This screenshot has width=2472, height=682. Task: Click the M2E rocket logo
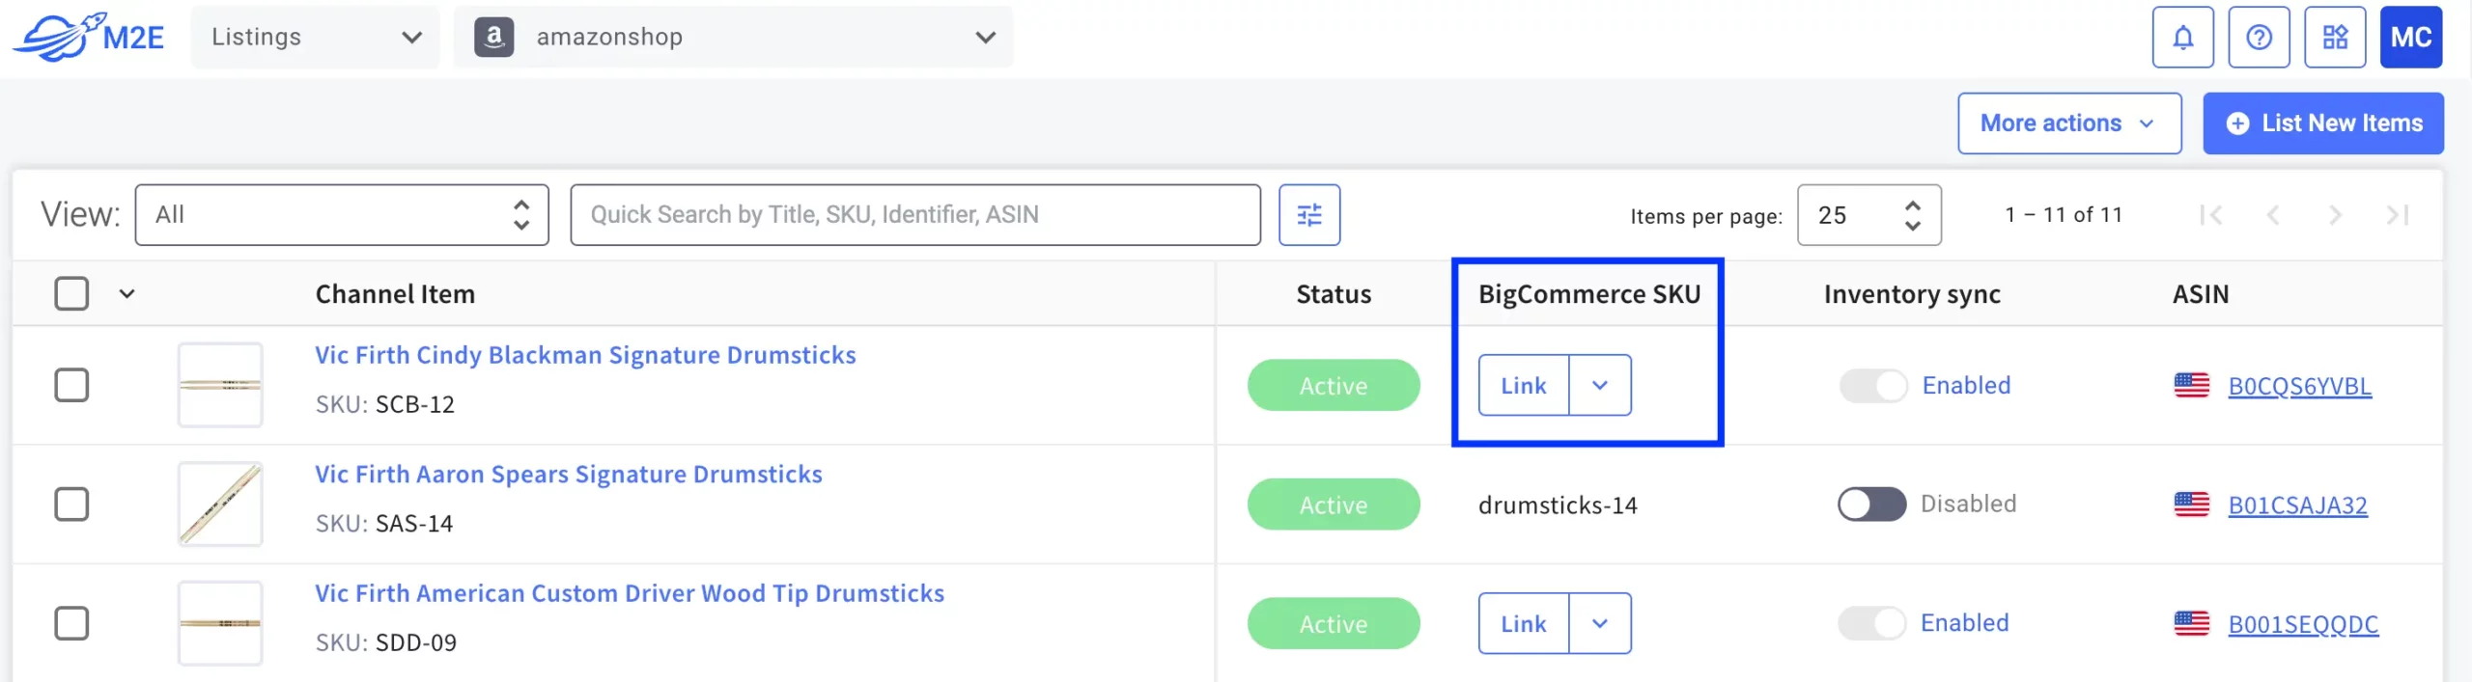point(88,38)
